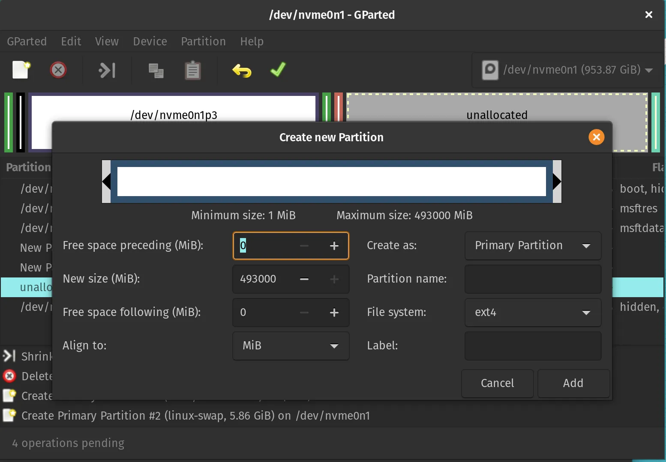Select the pending linux-swap create operation

[x=195, y=416]
